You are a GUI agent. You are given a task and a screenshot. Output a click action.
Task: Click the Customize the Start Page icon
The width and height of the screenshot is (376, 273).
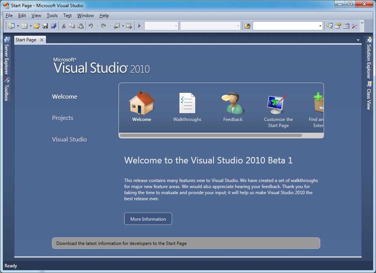click(278, 104)
